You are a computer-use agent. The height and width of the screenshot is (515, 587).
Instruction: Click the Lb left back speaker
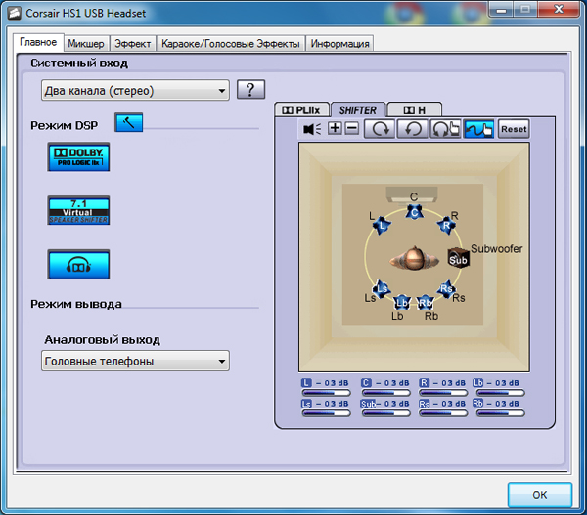(x=402, y=302)
